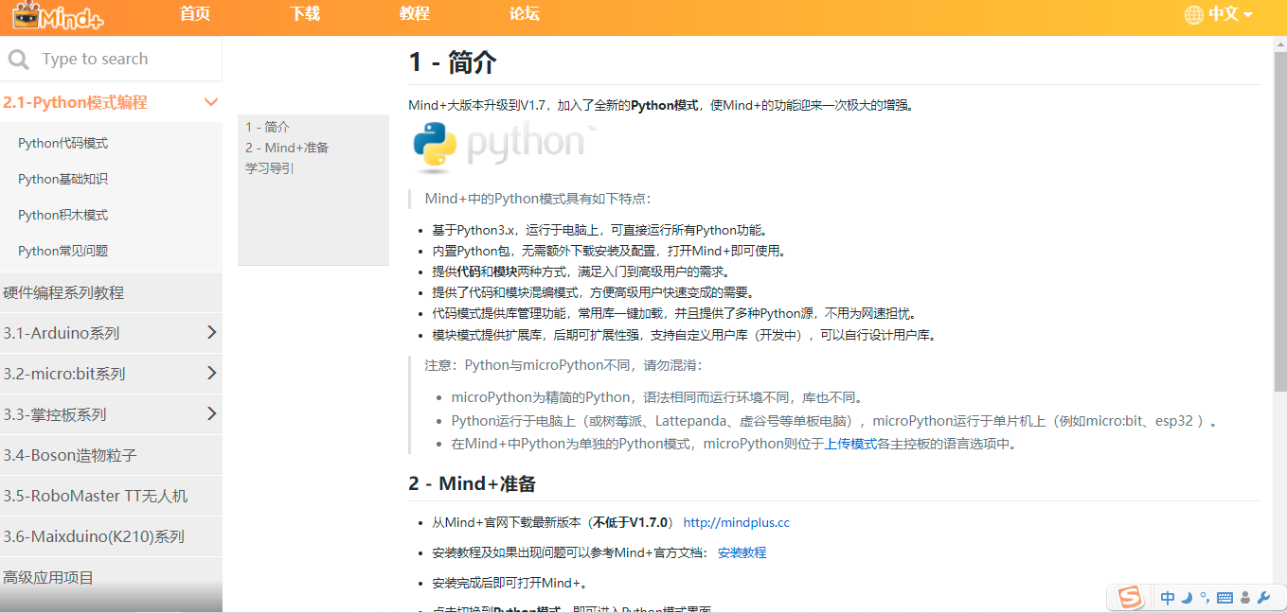The image size is (1287, 613).
Task: Open Python积木模式 in sidebar
Action: [63, 216]
